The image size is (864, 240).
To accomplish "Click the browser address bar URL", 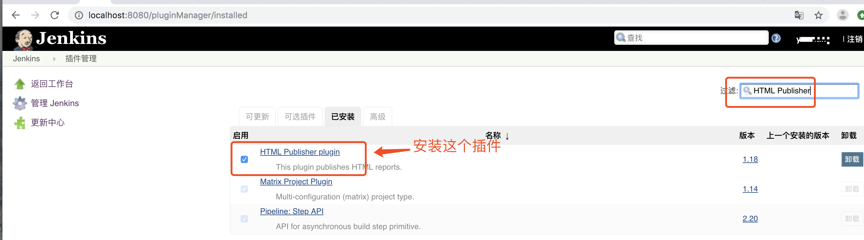I will (168, 15).
